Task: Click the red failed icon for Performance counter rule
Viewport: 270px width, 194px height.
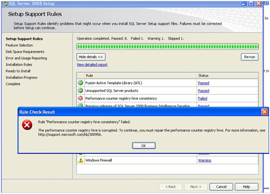Action: [80, 98]
